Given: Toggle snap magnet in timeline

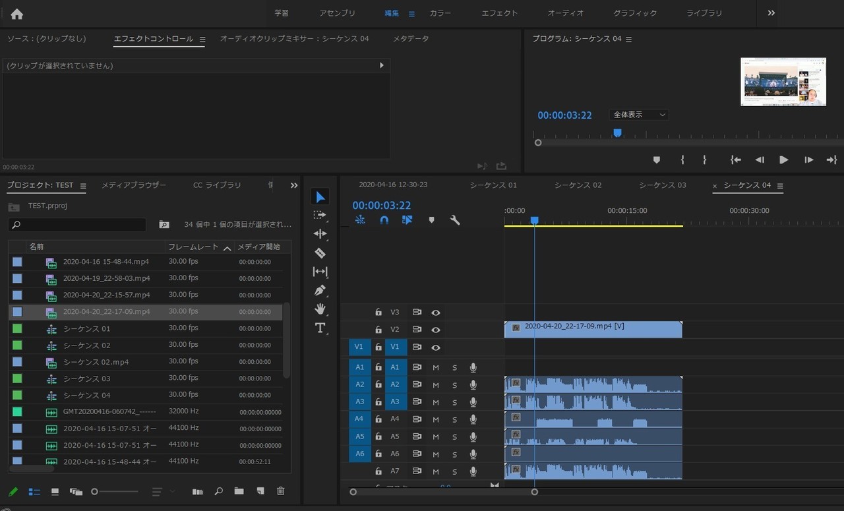Looking at the screenshot, I should 384,220.
